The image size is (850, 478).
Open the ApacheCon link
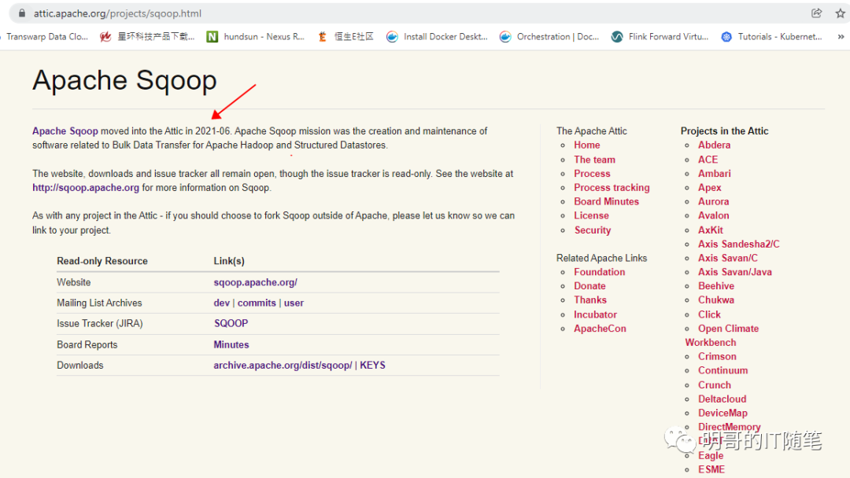[600, 329]
